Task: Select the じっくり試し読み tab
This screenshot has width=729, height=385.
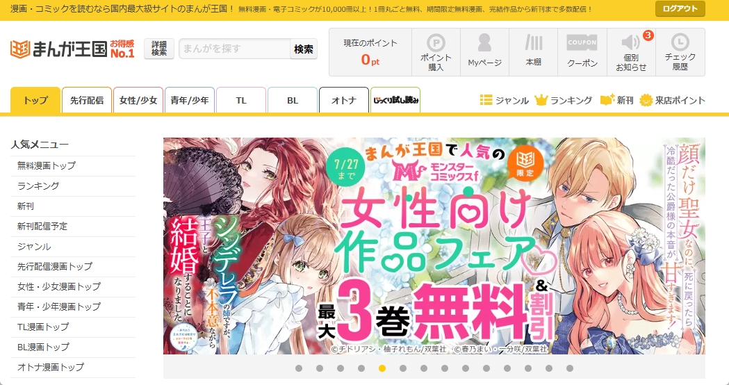Action: [395, 100]
